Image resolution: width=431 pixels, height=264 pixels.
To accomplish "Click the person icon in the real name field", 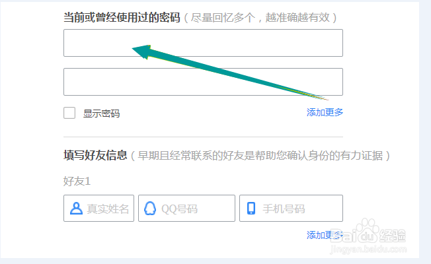I will [x=76, y=209].
